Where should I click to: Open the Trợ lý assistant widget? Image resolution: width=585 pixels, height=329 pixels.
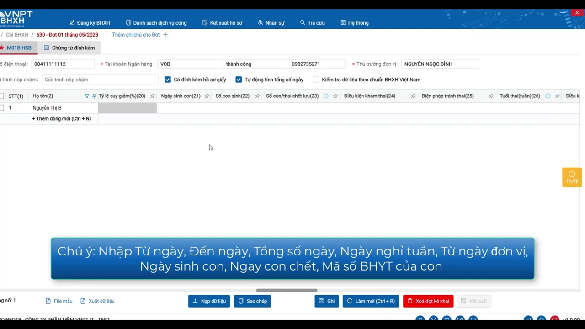(x=572, y=177)
